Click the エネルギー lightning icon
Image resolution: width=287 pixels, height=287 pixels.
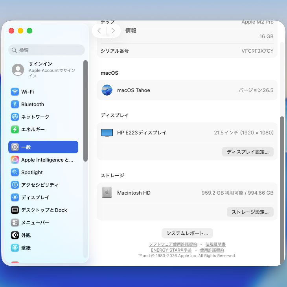coord(15,129)
